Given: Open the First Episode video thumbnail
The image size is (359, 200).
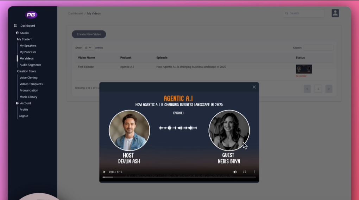Looking at the screenshot, I should tap(304, 69).
